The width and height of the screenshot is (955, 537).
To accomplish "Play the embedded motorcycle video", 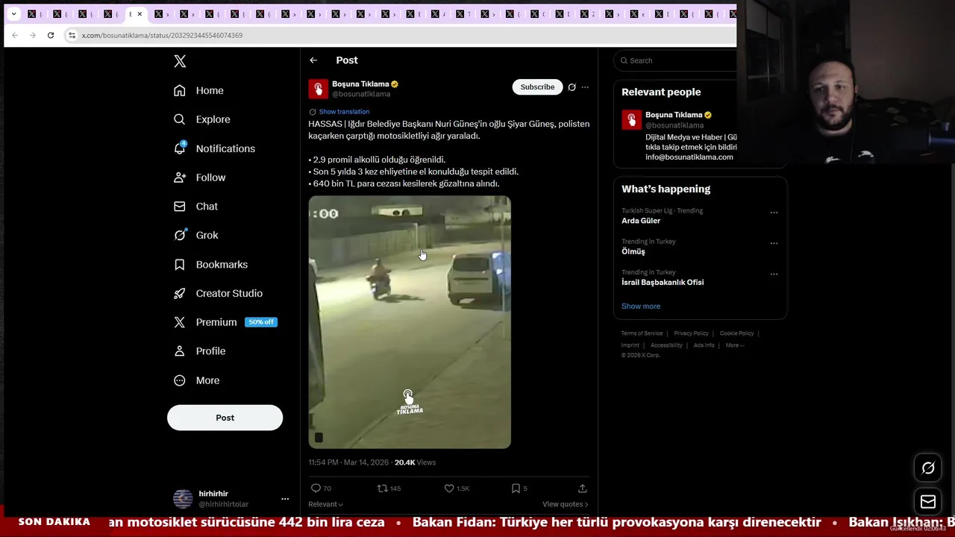I will [410, 322].
